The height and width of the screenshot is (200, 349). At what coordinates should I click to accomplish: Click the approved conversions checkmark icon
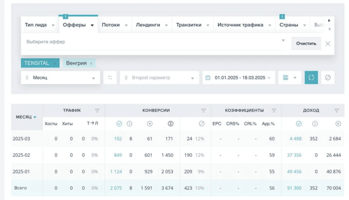click(x=119, y=123)
